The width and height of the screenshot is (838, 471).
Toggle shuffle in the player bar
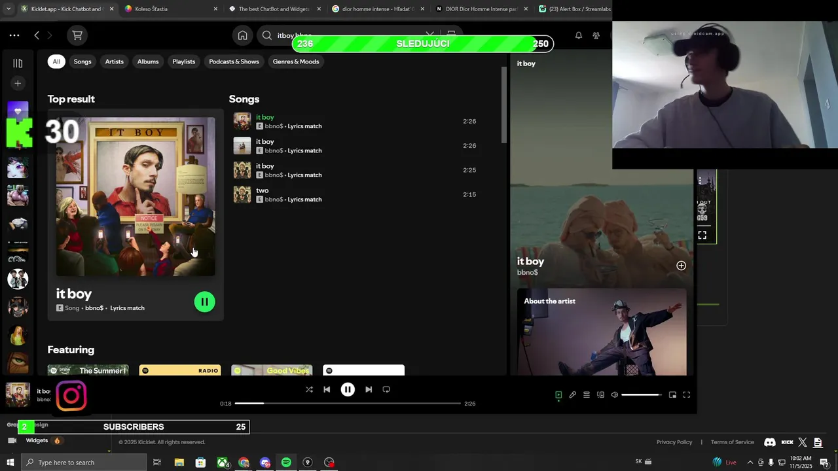click(309, 389)
